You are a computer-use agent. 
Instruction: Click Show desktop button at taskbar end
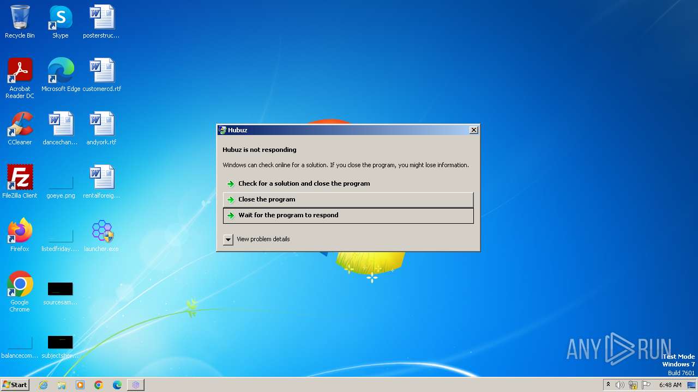click(x=693, y=385)
